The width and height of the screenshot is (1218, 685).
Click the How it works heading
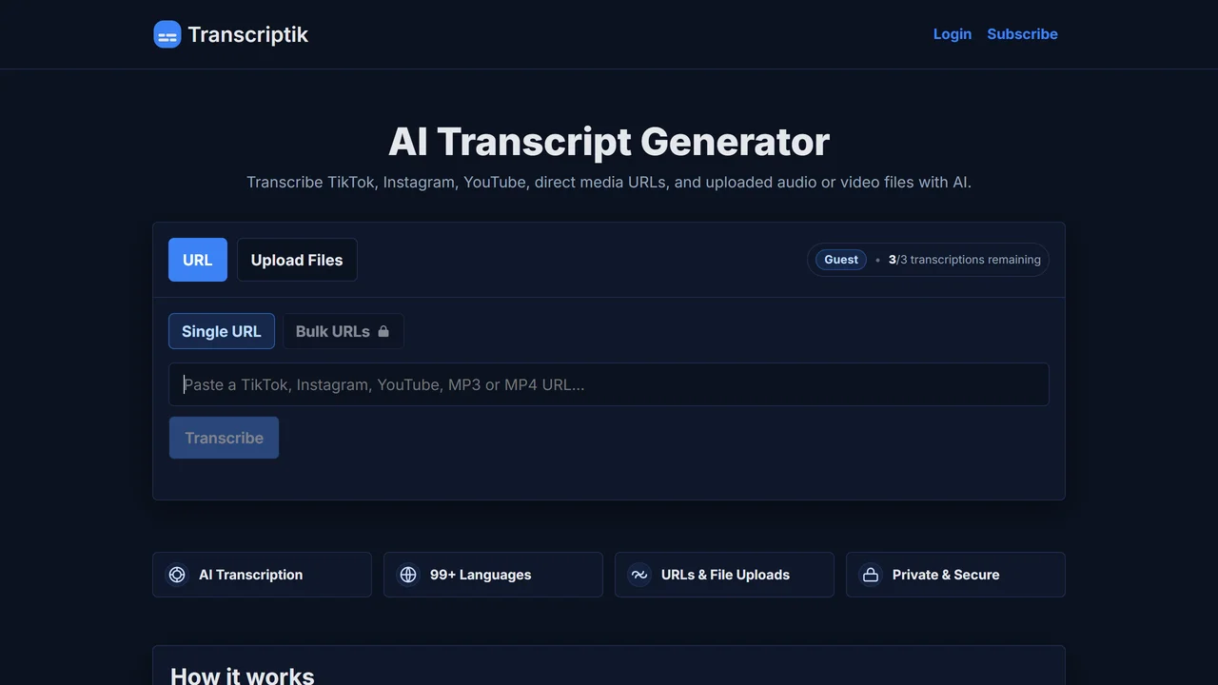pyautogui.click(x=243, y=676)
